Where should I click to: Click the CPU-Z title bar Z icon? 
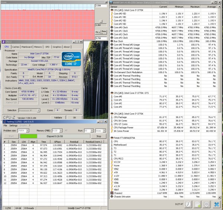[x=3, y=42]
